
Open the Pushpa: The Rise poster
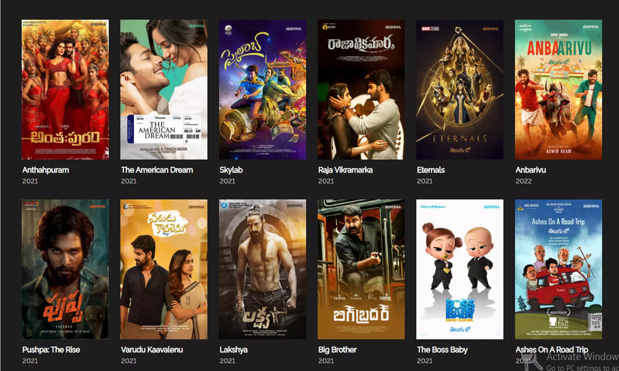point(65,269)
